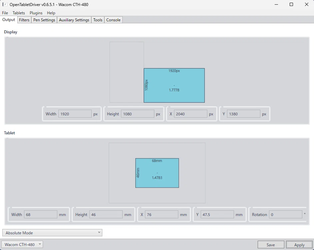
Task: Click the Tablet Height input field
Action: pos(106,214)
